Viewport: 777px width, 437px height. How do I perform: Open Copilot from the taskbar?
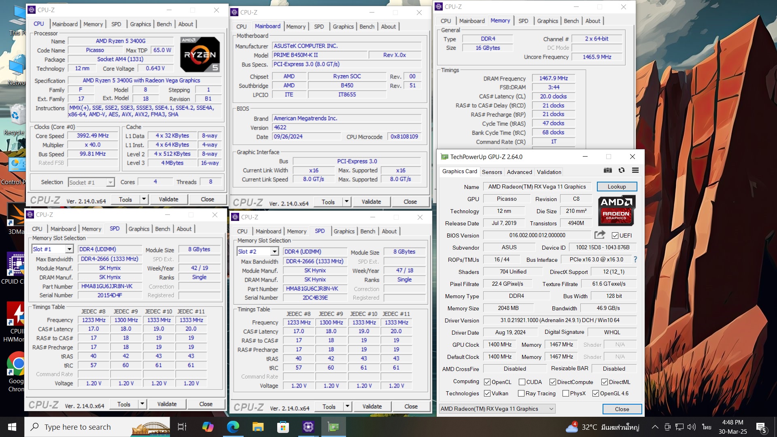click(x=208, y=427)
